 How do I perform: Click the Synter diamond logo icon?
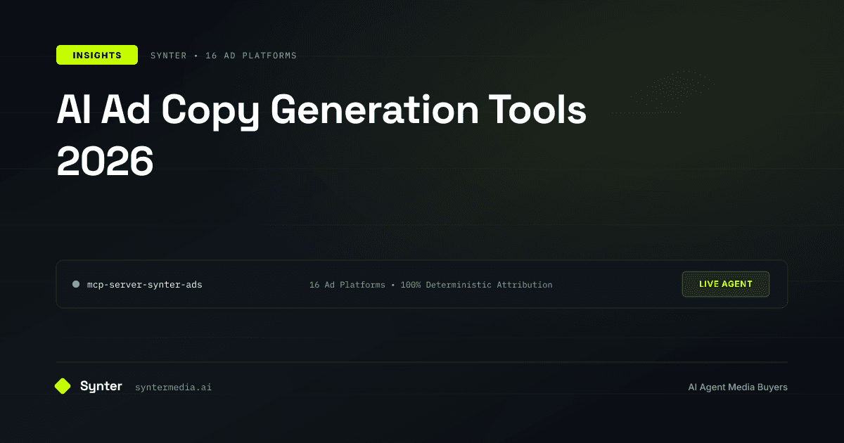[x=63, y=386]
